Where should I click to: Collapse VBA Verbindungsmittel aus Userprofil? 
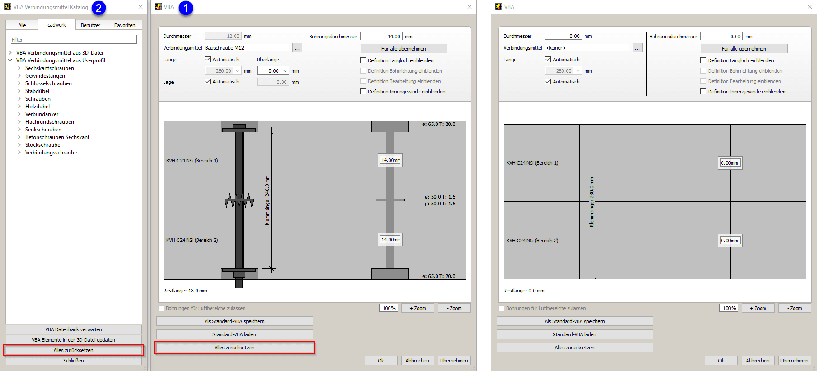[10, 60]
